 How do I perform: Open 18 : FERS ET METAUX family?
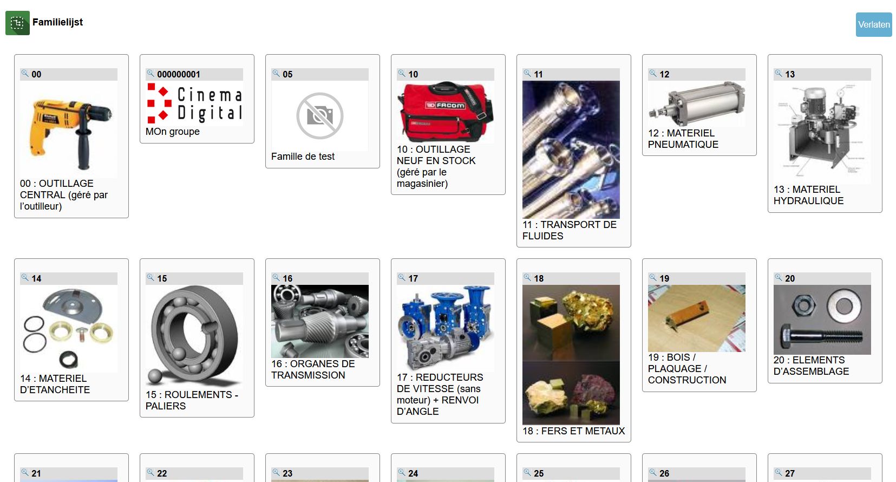coord(574,431)
